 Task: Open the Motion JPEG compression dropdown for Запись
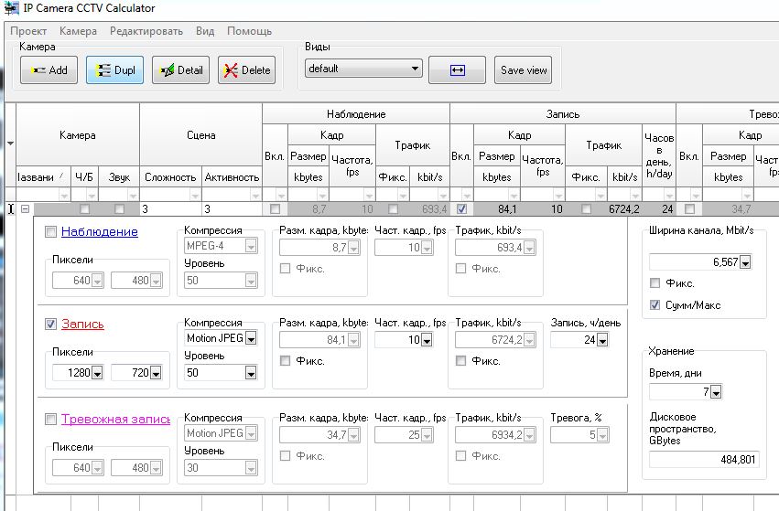pos(251,338)
